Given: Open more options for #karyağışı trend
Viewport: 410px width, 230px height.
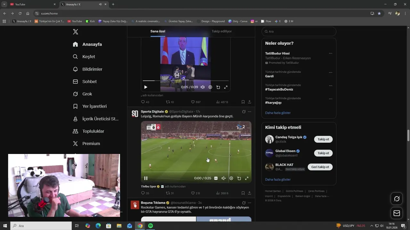Looking at the screenshot, I should pyautogui.click(x=331, y=99).
